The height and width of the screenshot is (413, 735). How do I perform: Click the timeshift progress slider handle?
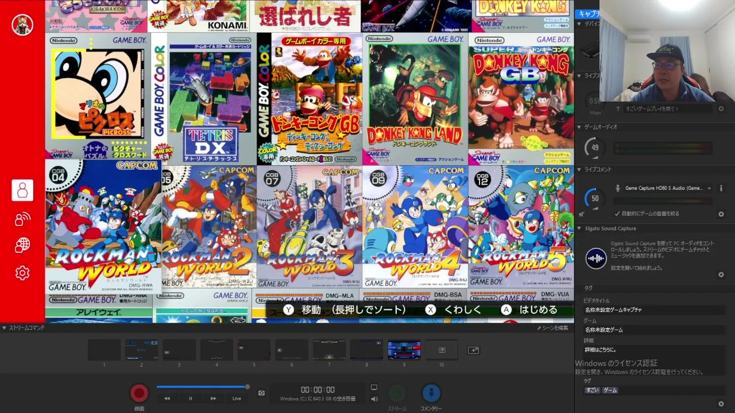coord(247,387)
